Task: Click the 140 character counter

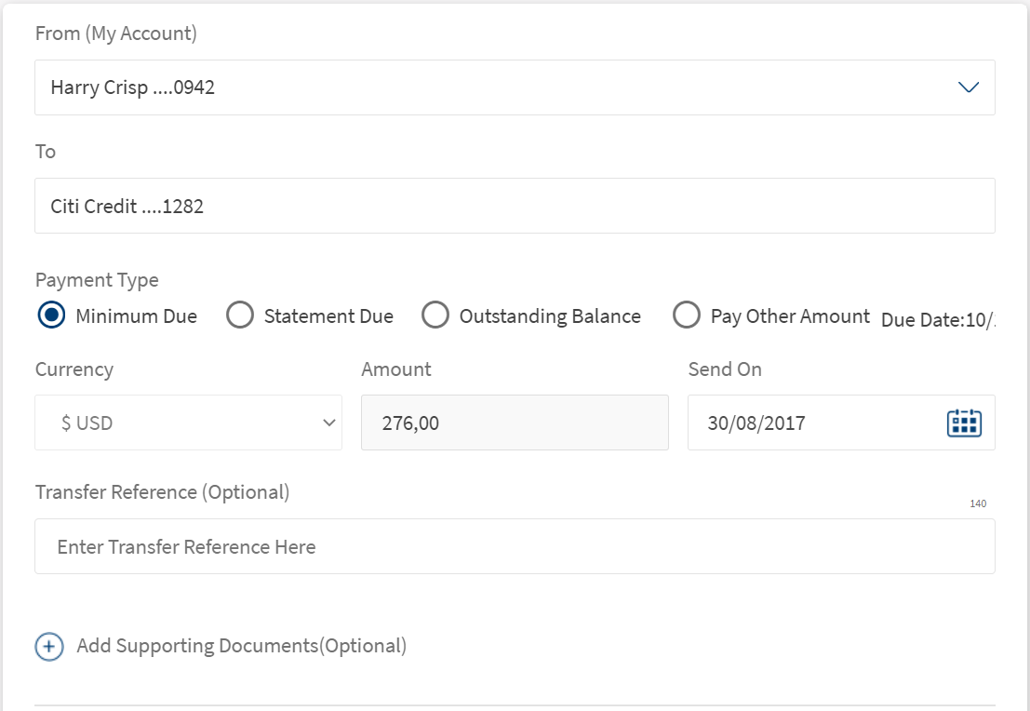Action: 978,503
